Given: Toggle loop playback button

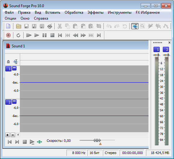Looking at the screenshot, I should 18,35.
